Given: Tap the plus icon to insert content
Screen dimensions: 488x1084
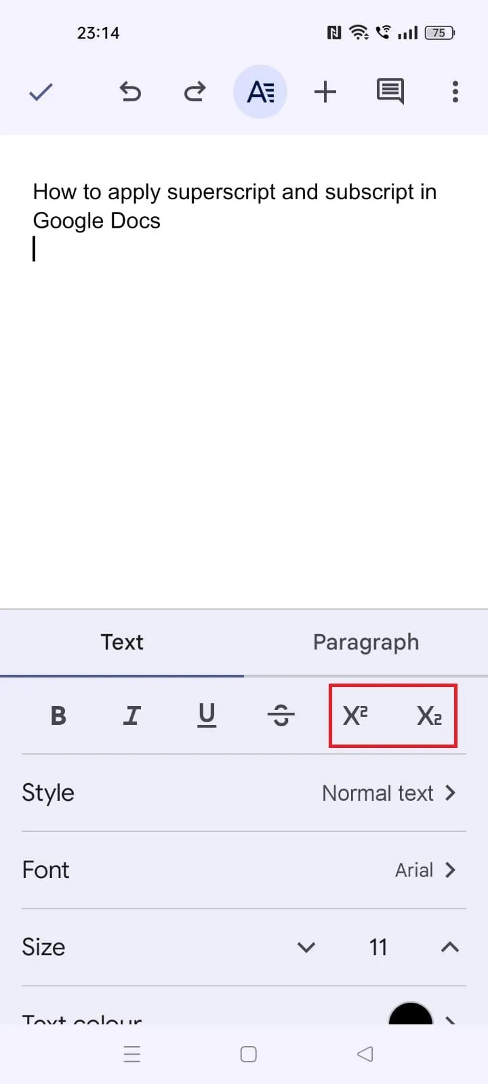Looking at the screenshot, I should tap(325, 91).
